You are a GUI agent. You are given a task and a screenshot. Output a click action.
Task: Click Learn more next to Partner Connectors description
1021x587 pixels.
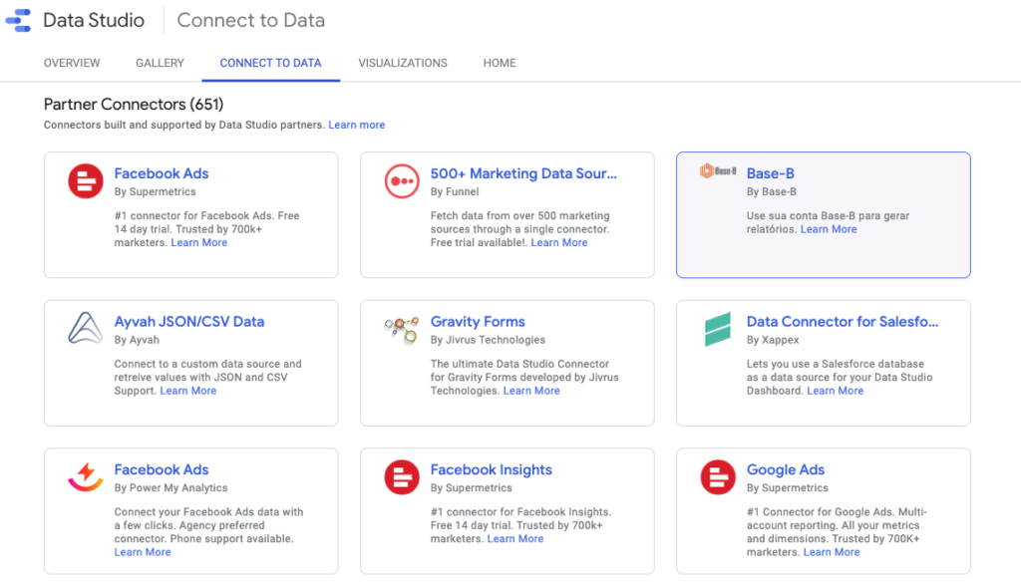pyautogui.click(x=356, y=125)
